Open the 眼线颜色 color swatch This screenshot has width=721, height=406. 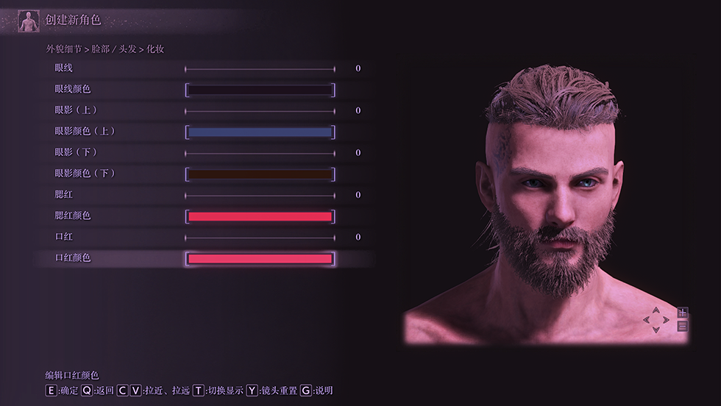[260, 90]
